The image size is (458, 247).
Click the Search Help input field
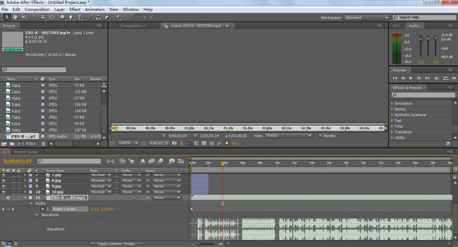[x=424, y=17]
